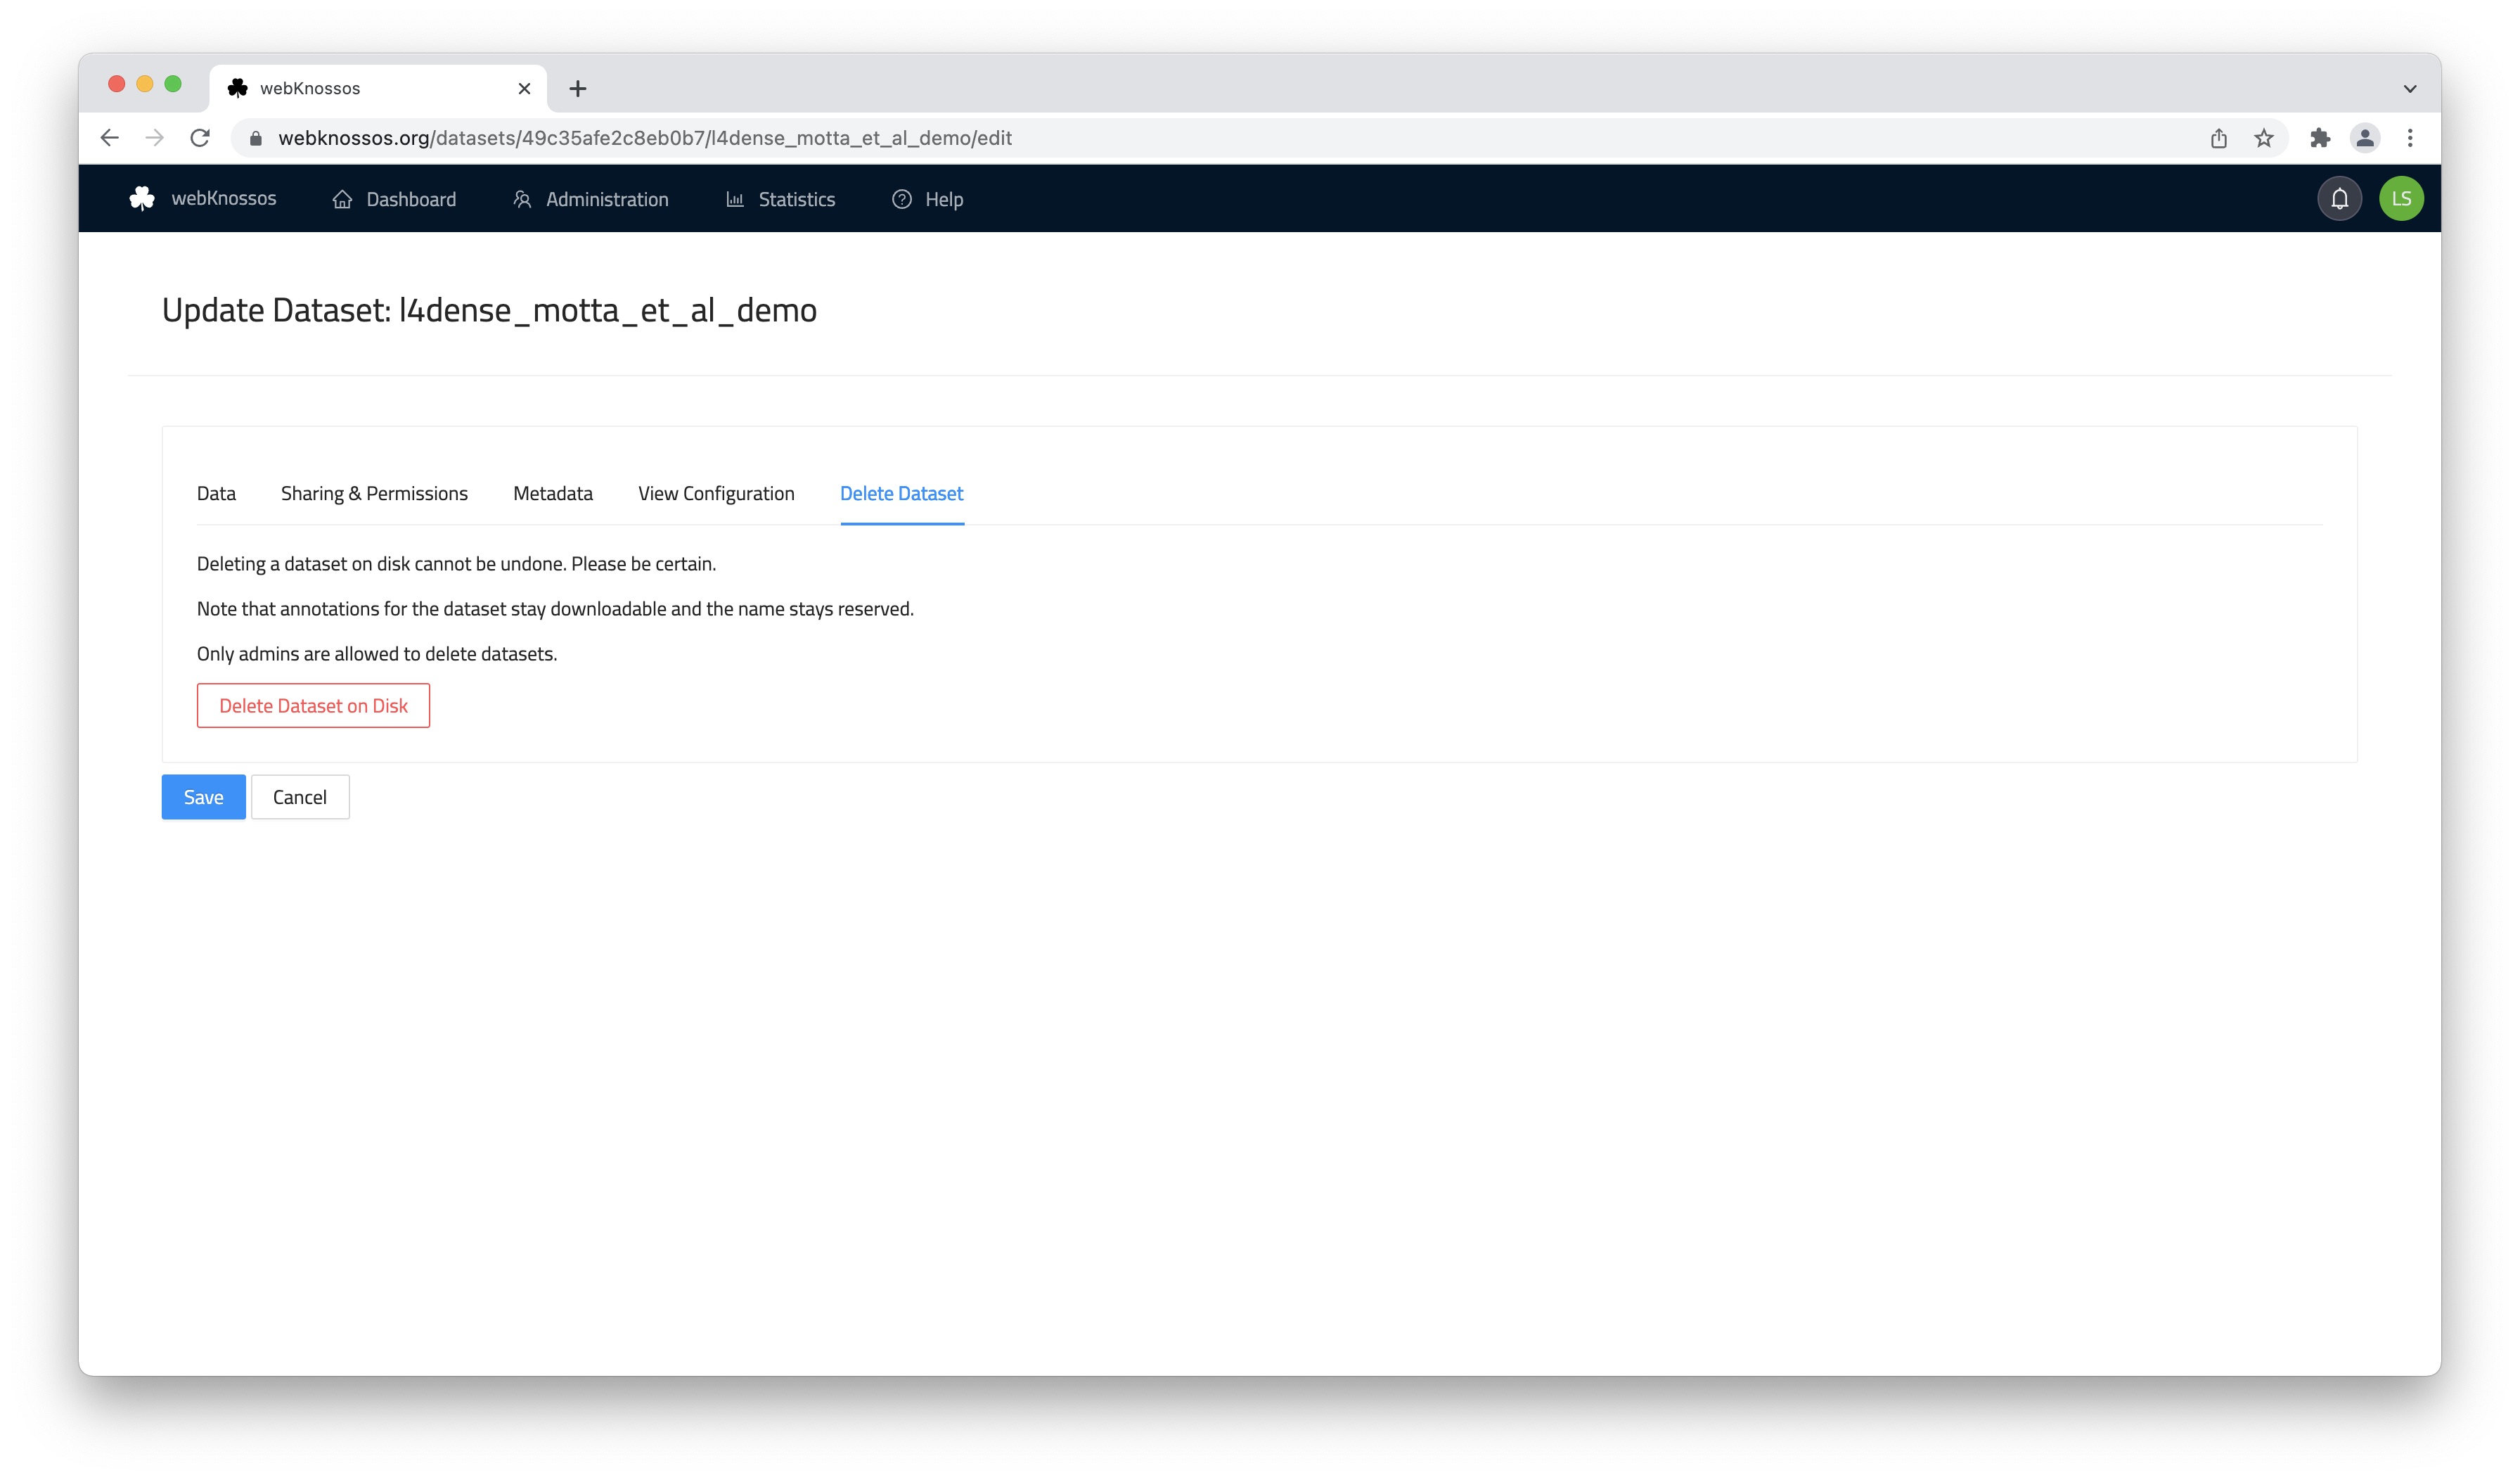Image resolution: width=2520 pixels, height=1480 pixels.
Task: Click the share page icon in address bar
Action: [2218, 138]
